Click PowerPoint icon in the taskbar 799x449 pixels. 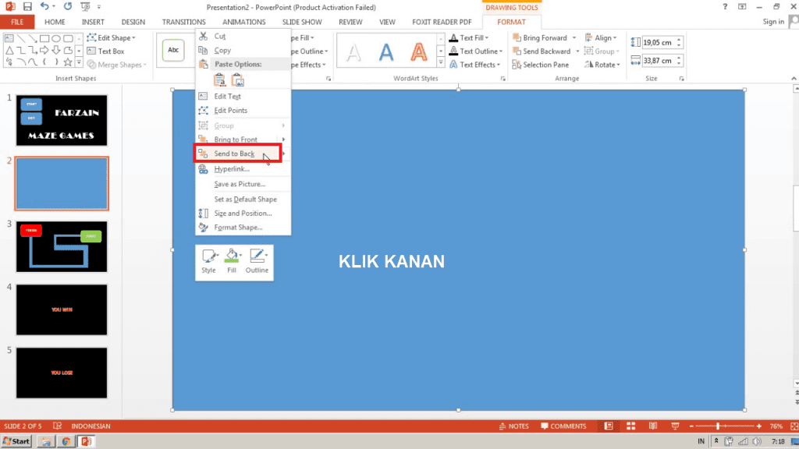pos(87,441)
